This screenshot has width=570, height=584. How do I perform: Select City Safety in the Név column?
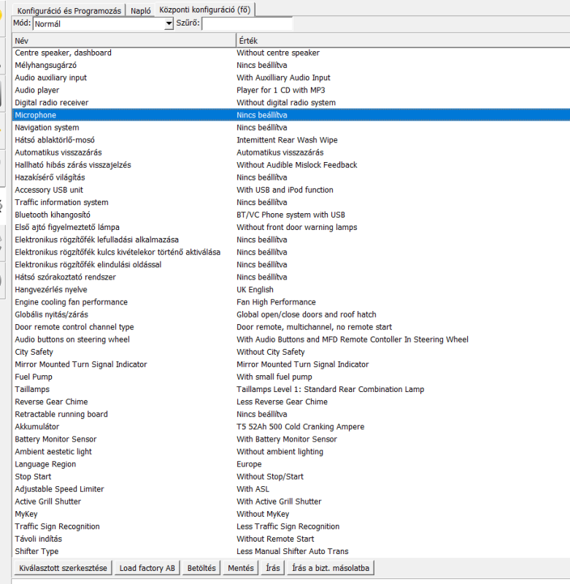click(34, 353)
